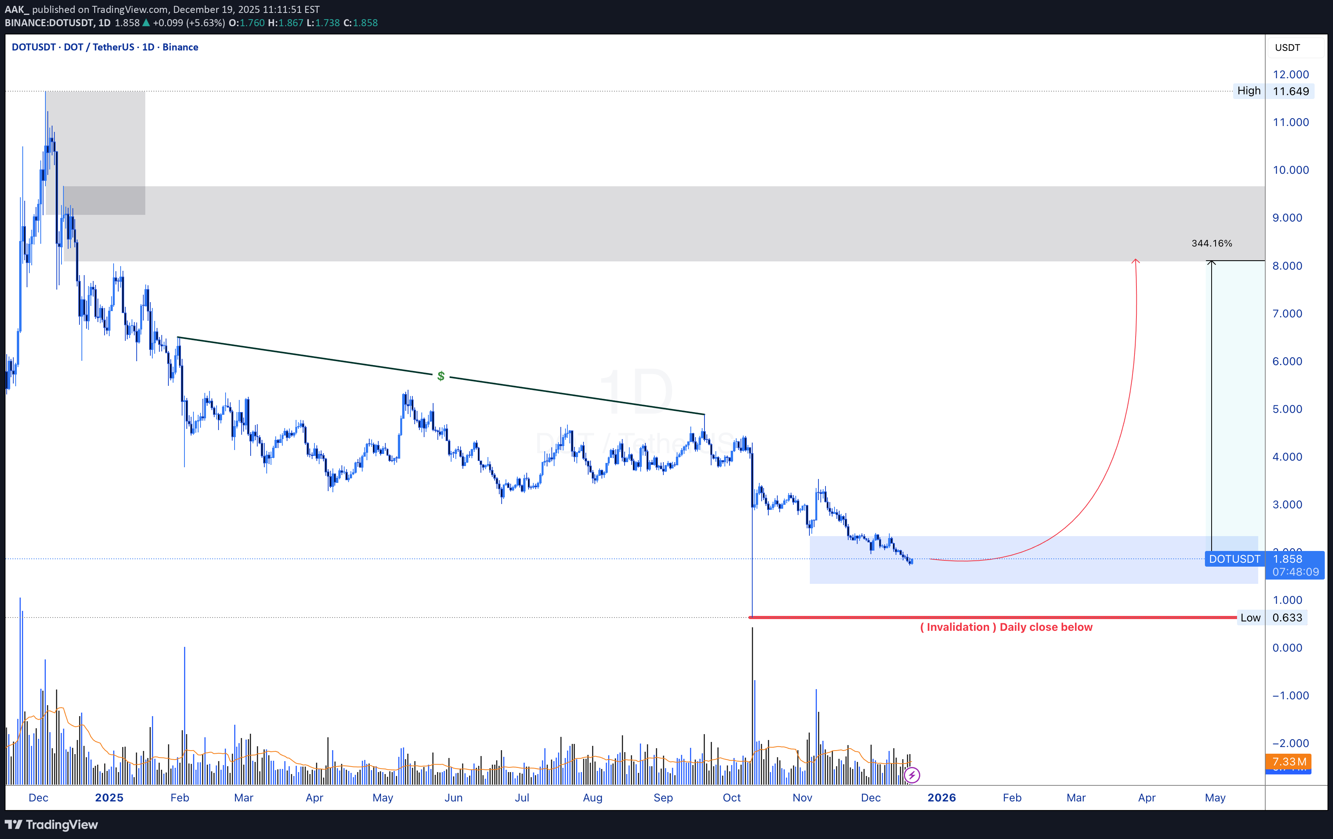Click the 344.16% measurement label
The image size is (1333, 839).
click(1211, 243)
